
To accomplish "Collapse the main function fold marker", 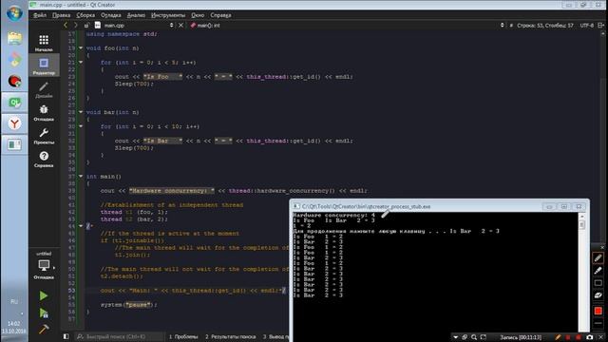I will (x=81, y=176).
